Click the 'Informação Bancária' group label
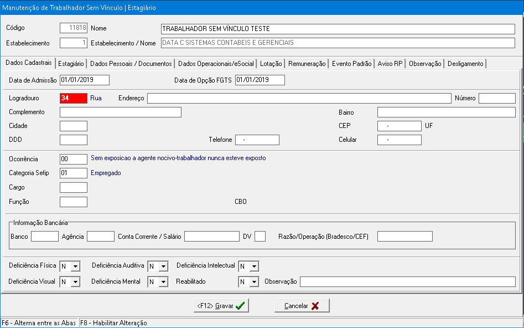 point(40,223)
